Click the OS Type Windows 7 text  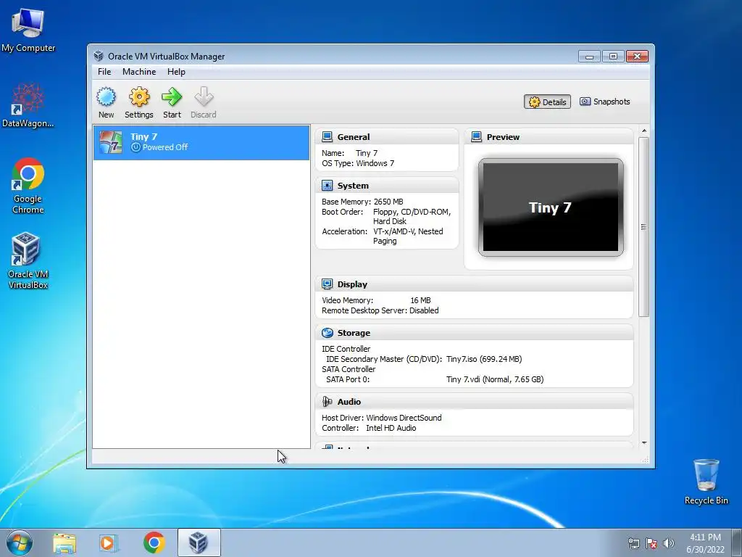coord(358,163)
